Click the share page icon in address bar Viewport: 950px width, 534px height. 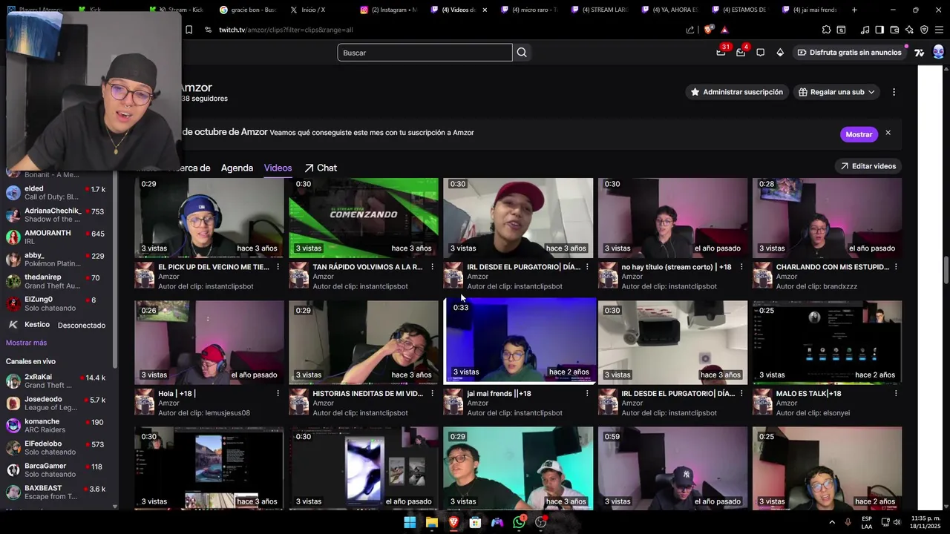(690, 30)
